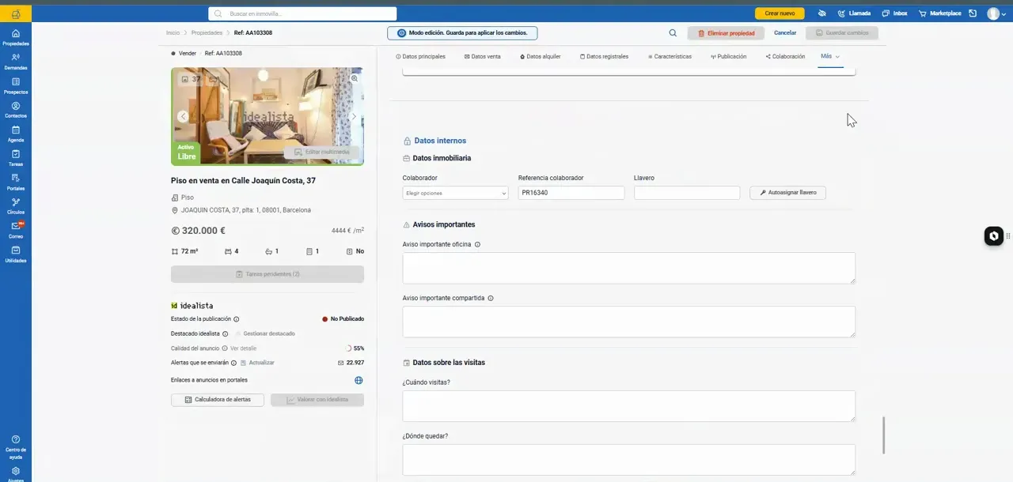The height and width of the screenshot is (482, 1013).
Task: Click info icon next to Calidad del anuncio
Action: (225, 348)
